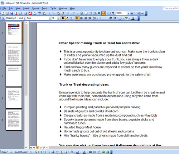Click the Fill Color paint bucket
Image resolution: width=179 pixels, height=154 pixels.
pos(71,152)
